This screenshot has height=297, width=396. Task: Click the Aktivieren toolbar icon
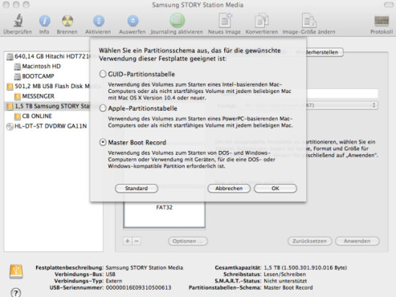pyautogui.click(x=99, y=21)
